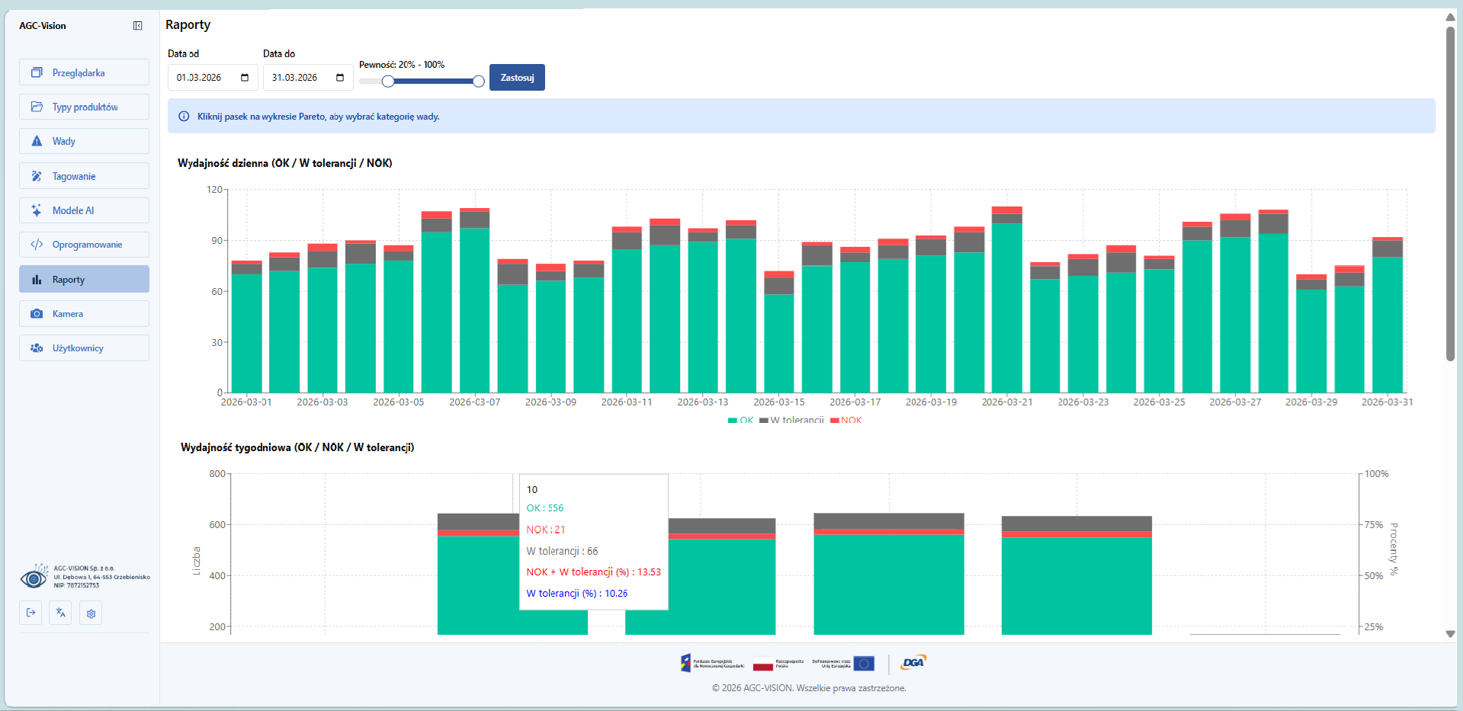Viewport: 1463px width, 711px height.
Task: Collapse the sidebar panel icon
Action: (137, 26)
